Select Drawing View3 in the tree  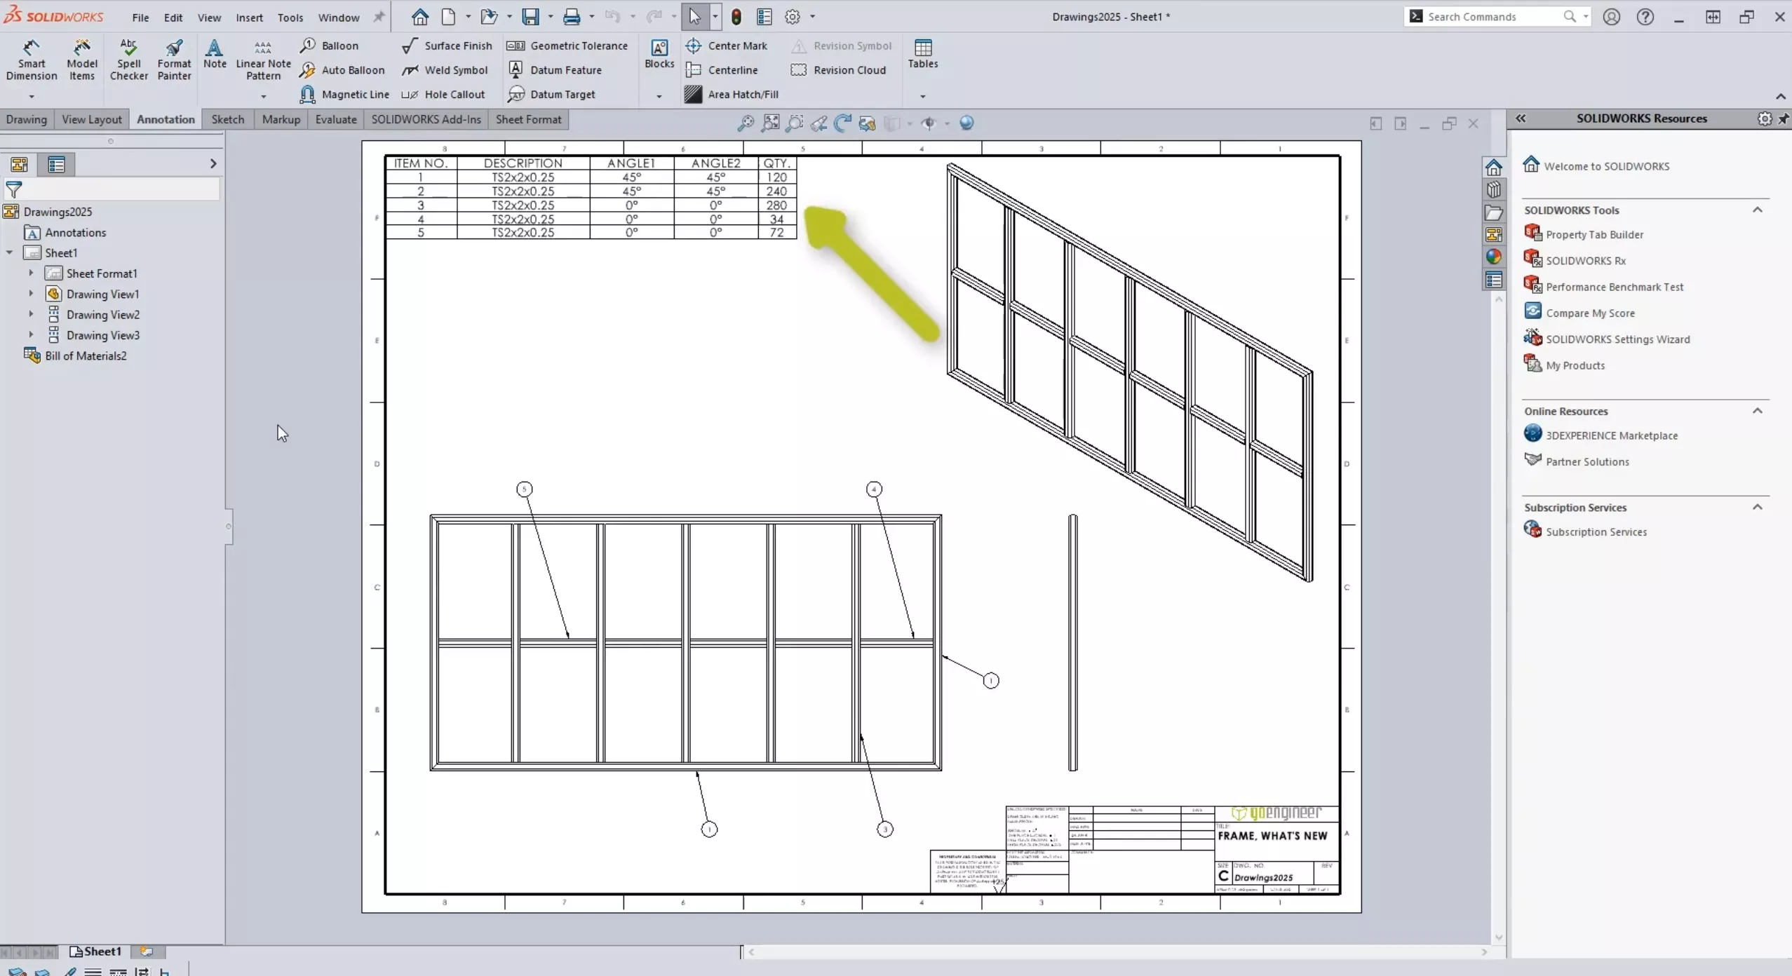coord(102,334)
